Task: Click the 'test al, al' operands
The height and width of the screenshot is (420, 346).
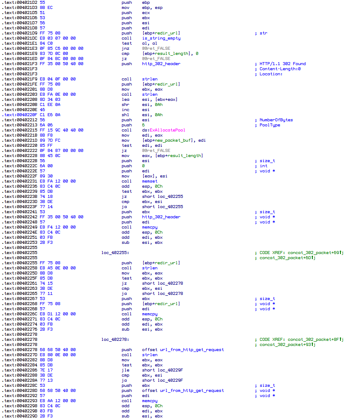Action: 150,43
